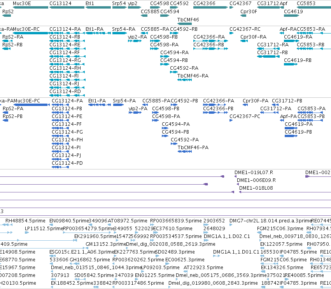Click transcript RpS2-RB
The height and width of the screenshot is (289, 331).
(12, 45)
